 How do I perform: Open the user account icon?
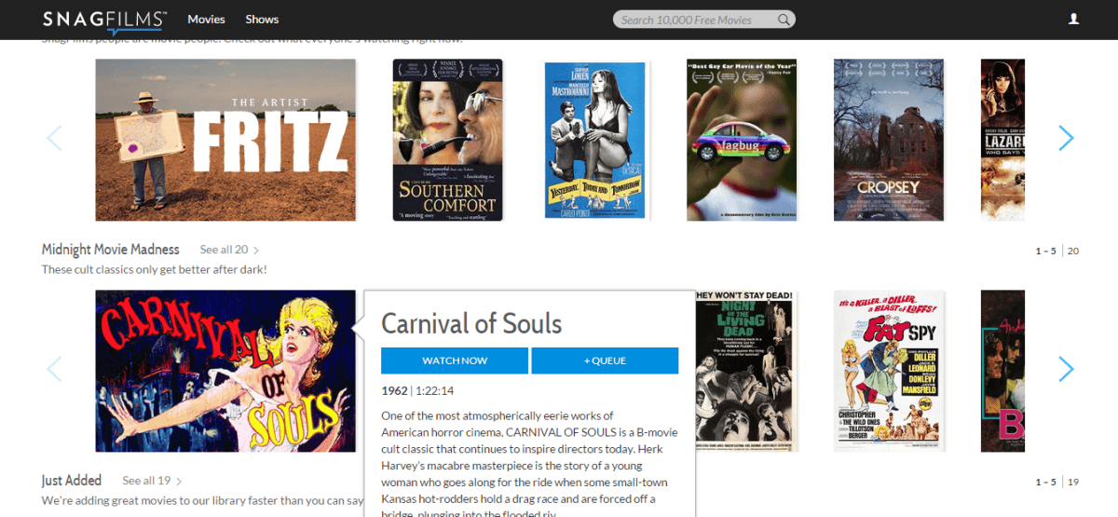point(1073,19)
